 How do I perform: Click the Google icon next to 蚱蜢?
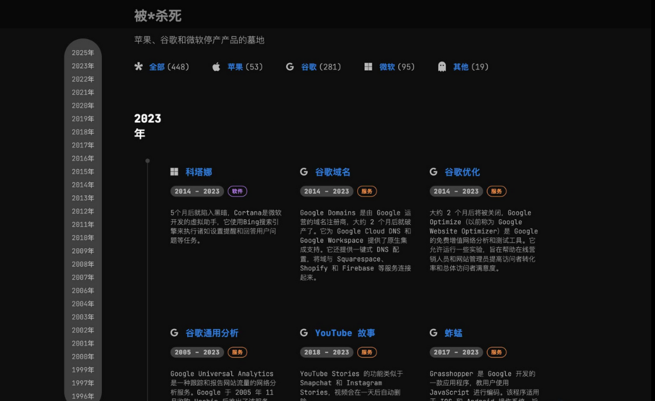433,333
